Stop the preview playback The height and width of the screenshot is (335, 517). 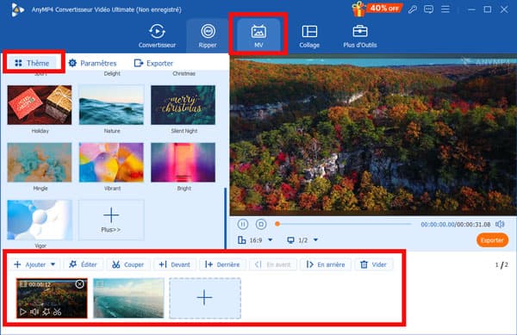tap(261, 224)
